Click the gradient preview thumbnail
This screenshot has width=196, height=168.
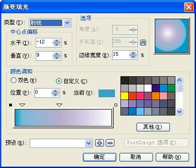(172, 36)
